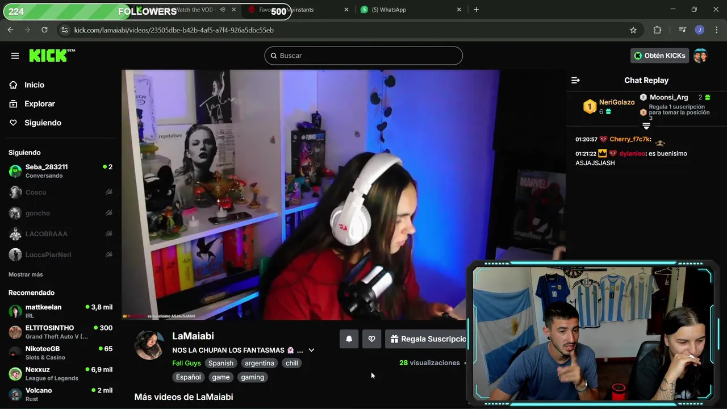This screenshot has height=409, width=727.
Task: Click goncho's offline status icon
Action: coord(109,213)
